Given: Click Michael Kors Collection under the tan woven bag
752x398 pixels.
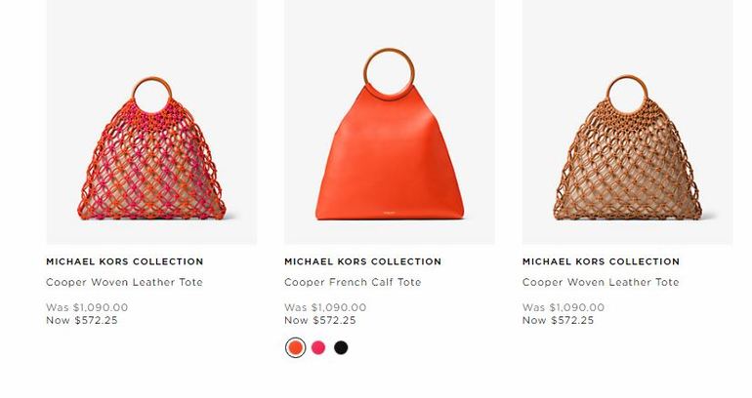Looking at the screenshot, I should coord(601,261).
